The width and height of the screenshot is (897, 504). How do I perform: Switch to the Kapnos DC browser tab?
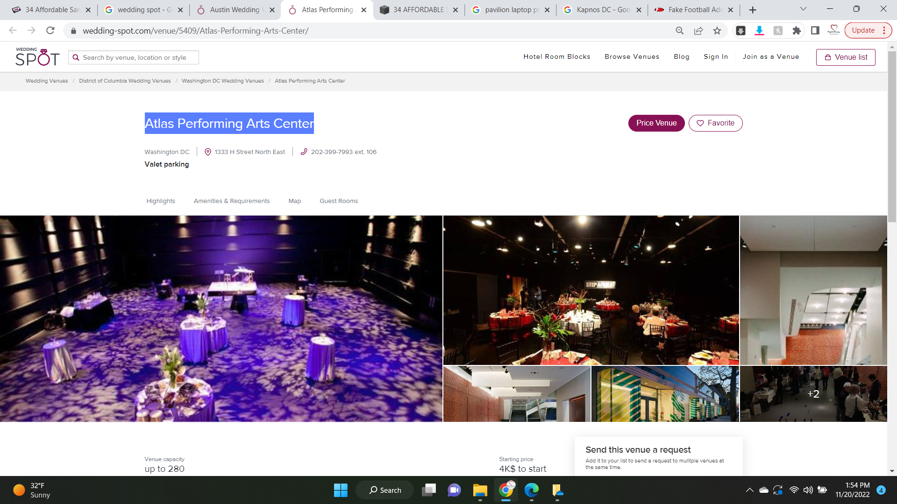coord(602,10)
